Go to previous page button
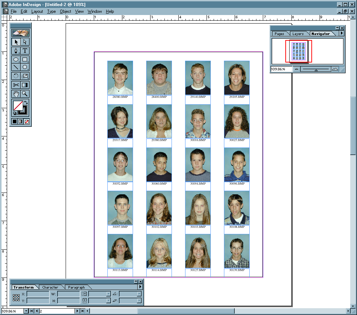This screenshot has height=315, width=357. click(37, 311)
